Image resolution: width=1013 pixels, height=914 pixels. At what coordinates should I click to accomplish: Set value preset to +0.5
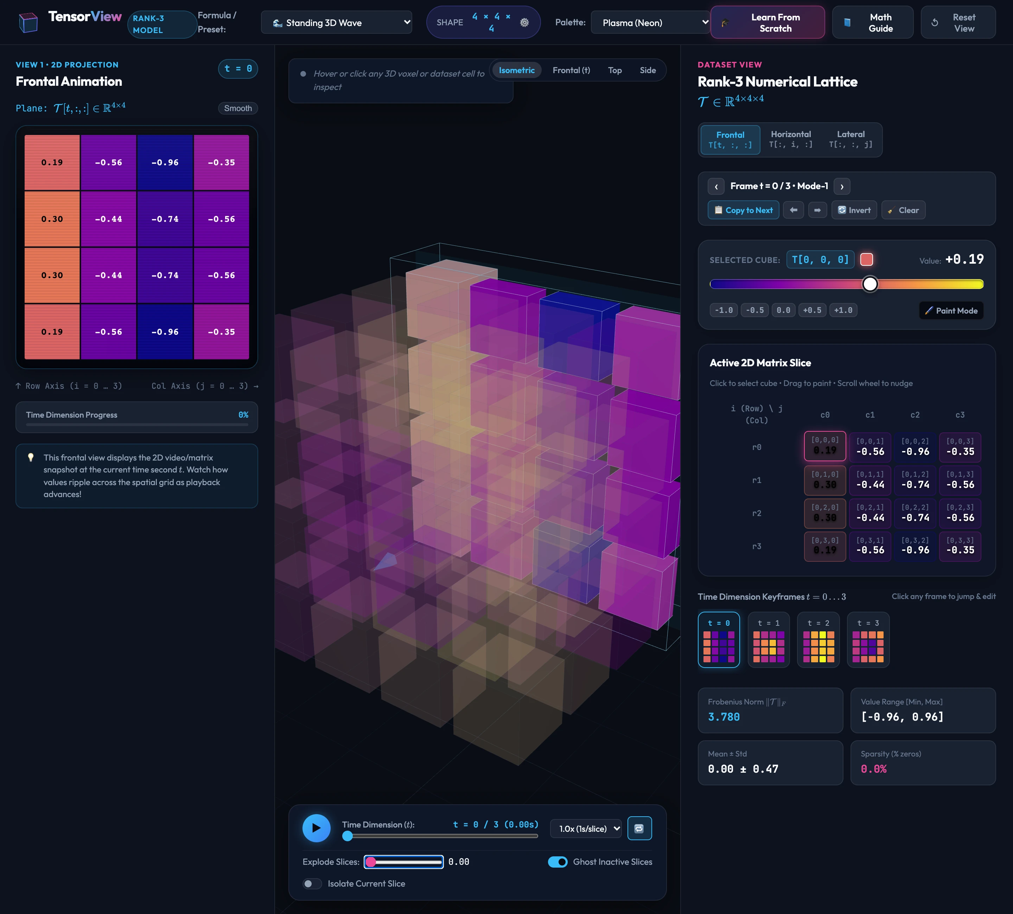coord(812,310)
